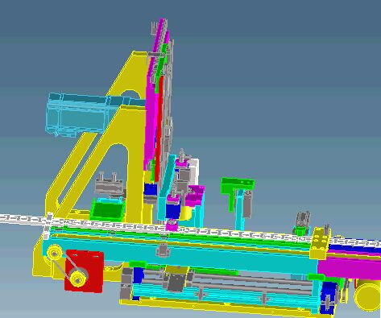Screen dimensions: 381x318
Task: Select the upper yellow belt pulley
Action: pos(55,253)
